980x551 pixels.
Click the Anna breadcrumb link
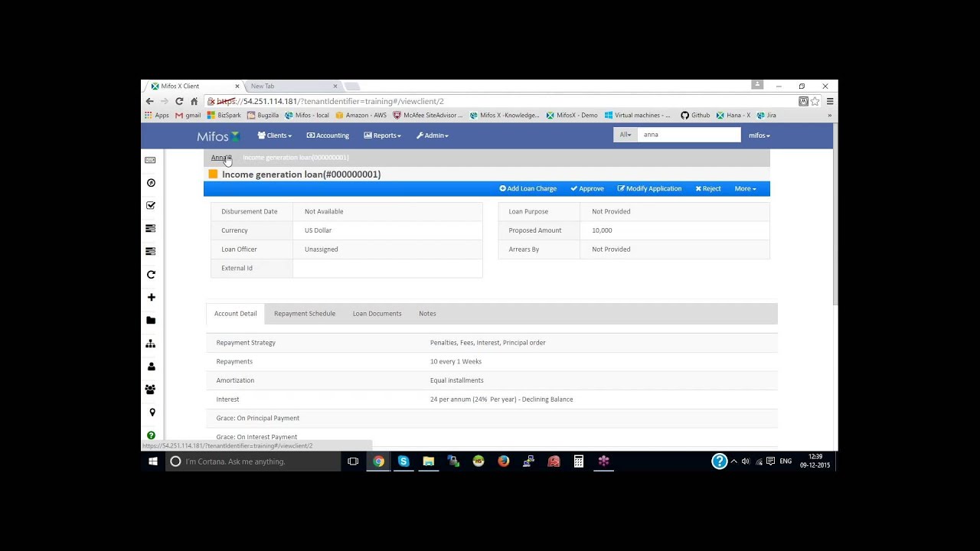click(x=220, y=158)
